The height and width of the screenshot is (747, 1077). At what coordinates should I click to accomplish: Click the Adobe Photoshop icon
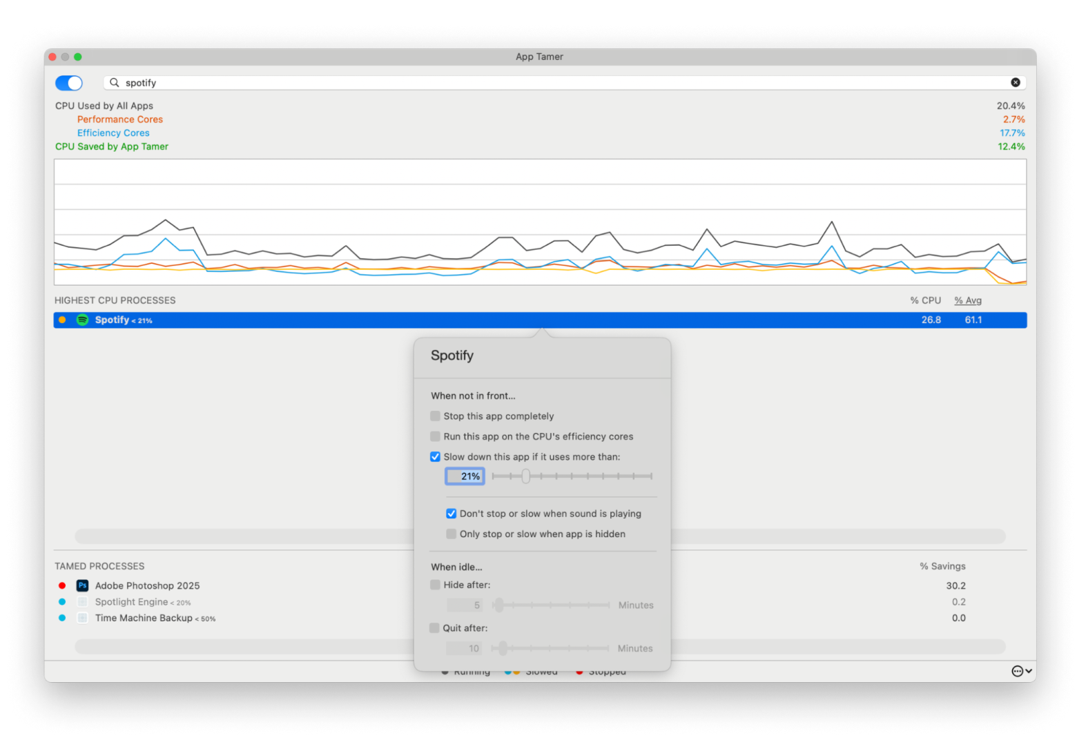[82, 585]
